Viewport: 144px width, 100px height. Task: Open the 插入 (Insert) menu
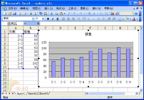[x=49, y=8]
